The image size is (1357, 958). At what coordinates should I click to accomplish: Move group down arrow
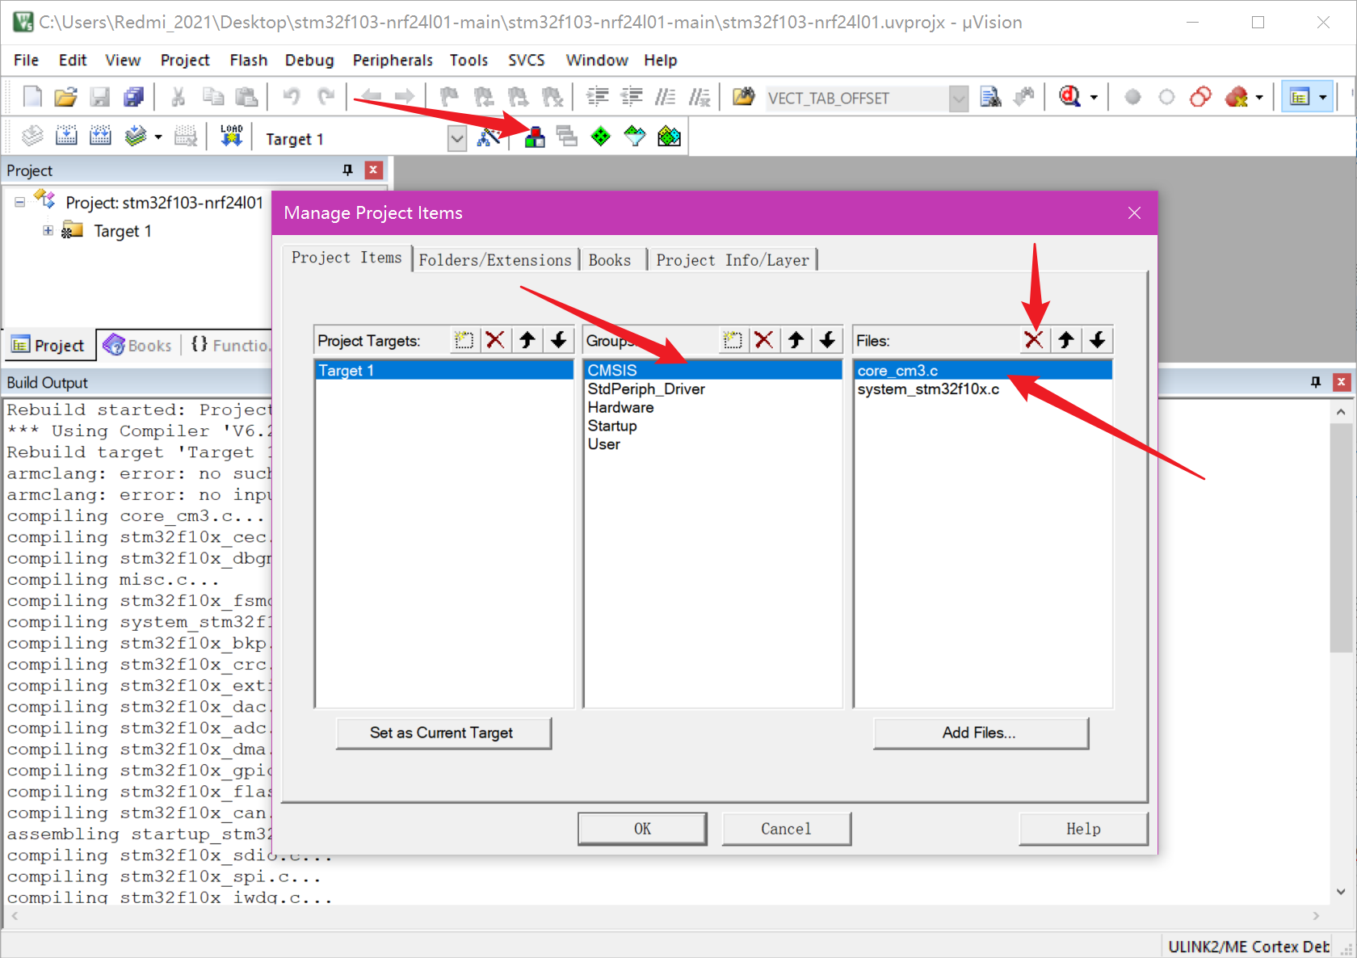[x=827, y=340]
